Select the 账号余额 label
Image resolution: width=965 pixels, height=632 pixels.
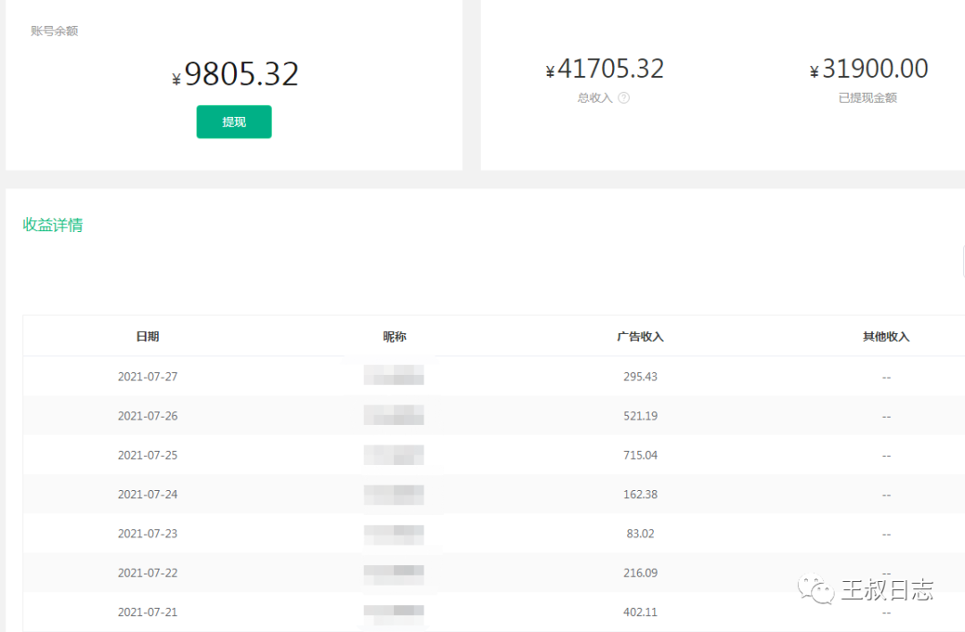click(x=55, y=30)
